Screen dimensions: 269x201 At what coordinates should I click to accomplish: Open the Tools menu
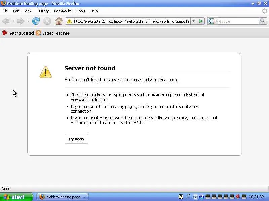(81, 11)
